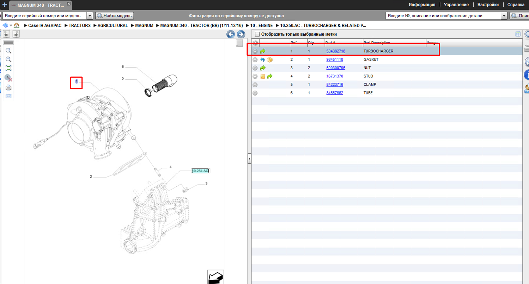Image resolution: width=529 pixels, height=284 pixels.
Task: Click the plus icon on the TURBOCHARGER row
Action: (255, 51)
